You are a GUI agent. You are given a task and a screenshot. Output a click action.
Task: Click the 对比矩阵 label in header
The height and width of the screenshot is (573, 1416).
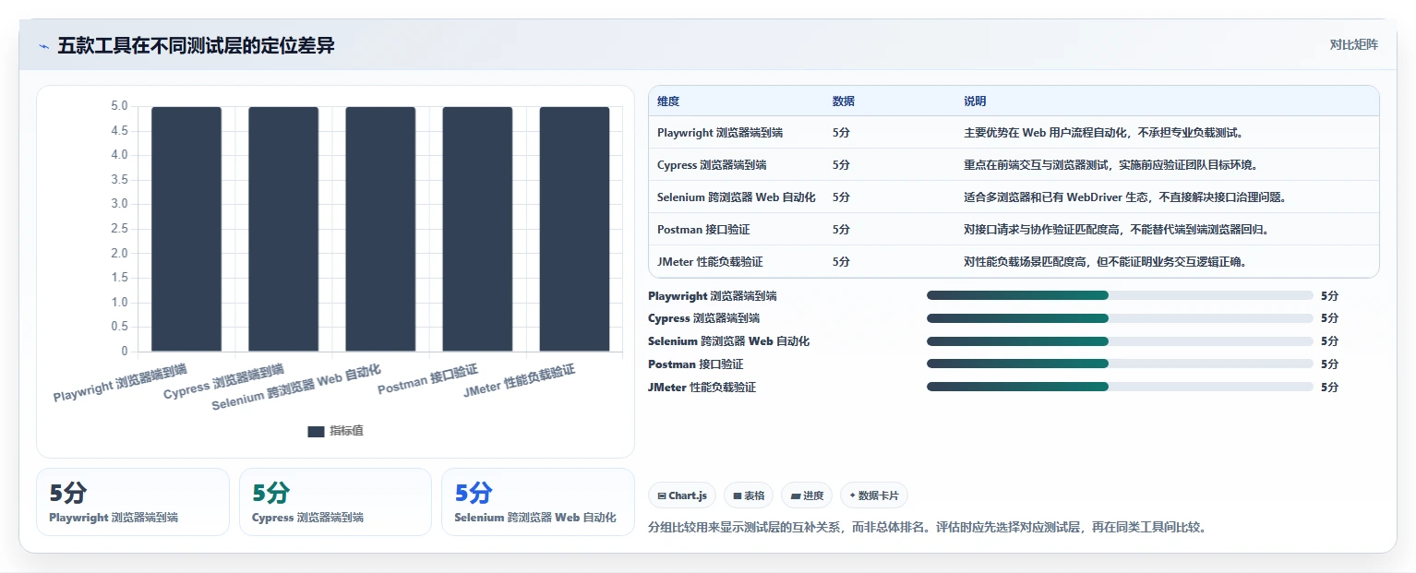pyautogui.click(x=1353, y=45)
